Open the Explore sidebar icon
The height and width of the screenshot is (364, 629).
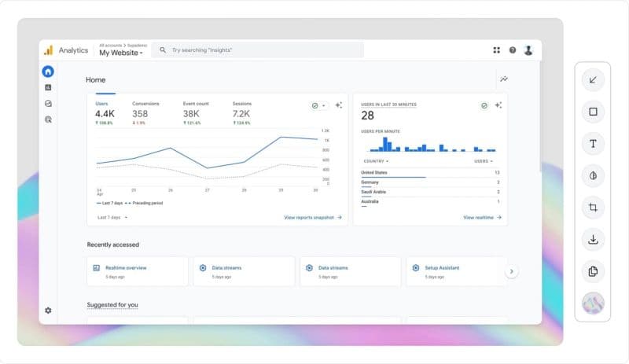coord(48,104)
